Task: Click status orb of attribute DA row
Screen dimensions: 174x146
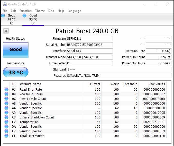Action: pos(6,126)
